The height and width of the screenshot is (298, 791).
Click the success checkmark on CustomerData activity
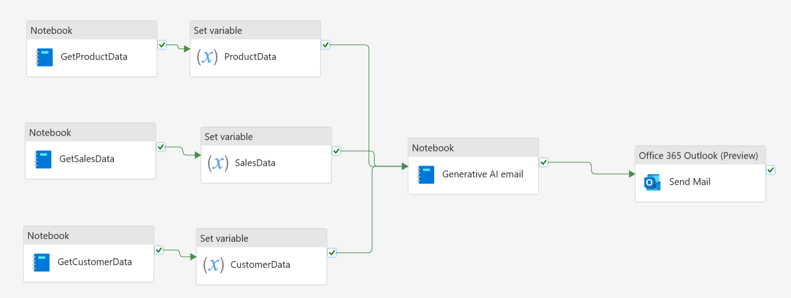(332, 253)
